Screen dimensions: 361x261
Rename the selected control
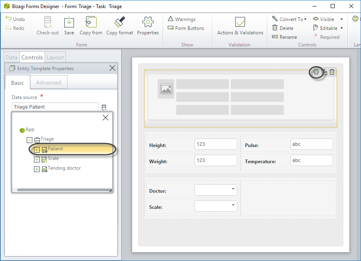pos(284,37)
